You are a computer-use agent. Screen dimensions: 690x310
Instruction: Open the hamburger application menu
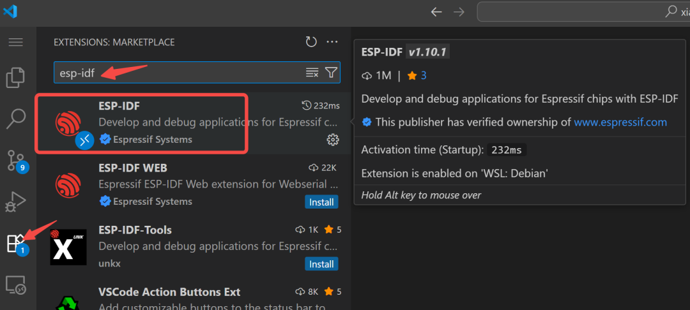(15, 42)
